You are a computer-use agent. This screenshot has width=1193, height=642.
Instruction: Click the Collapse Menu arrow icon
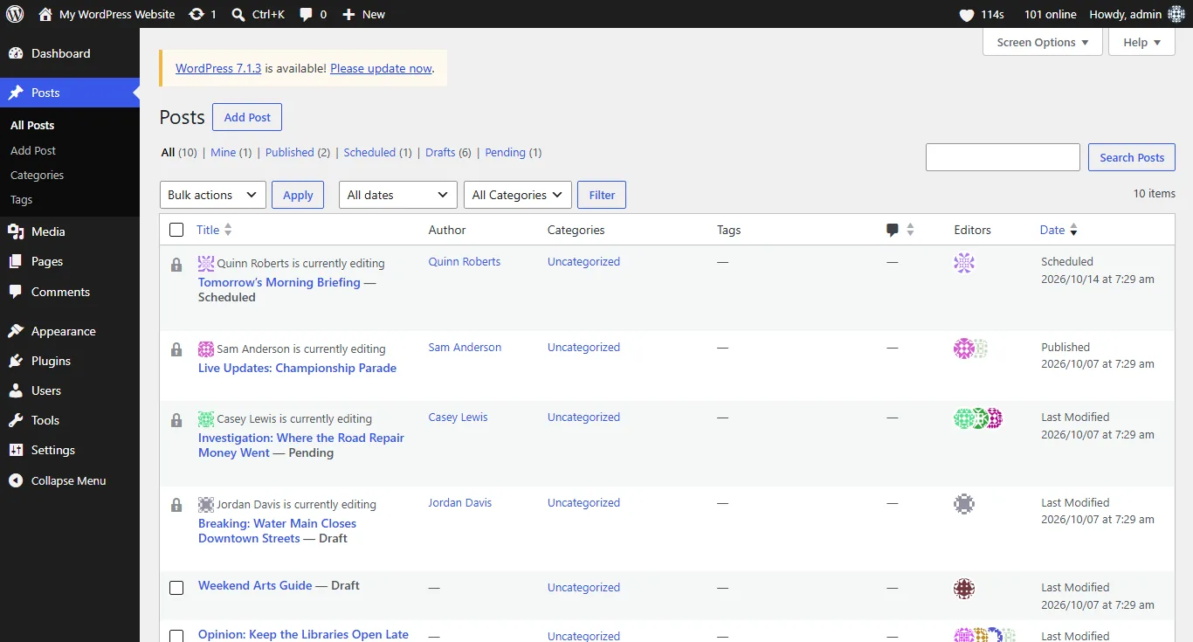pyautogui.click(x=16, y=480)
